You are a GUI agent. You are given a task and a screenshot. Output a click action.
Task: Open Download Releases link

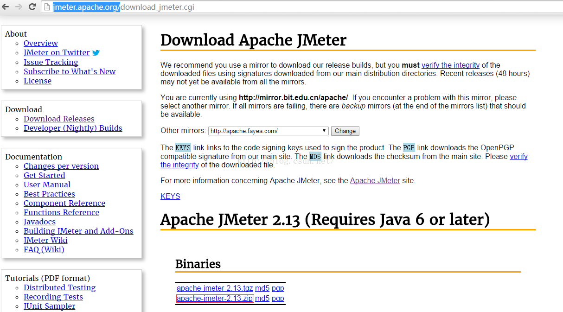(59, 119)
